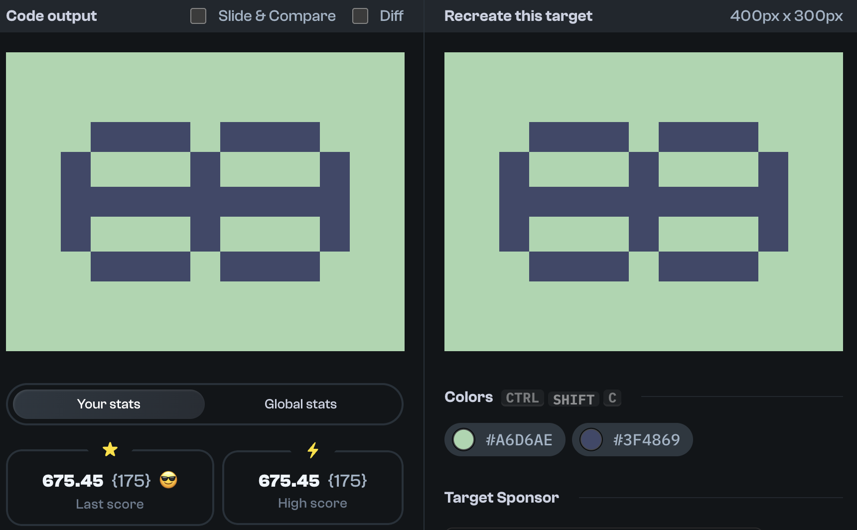Viewport: 857px width, 530px height.
Task: Click the dark blue circle swatch in Colors
Action: pyautogui.click(x=591, y=440)
